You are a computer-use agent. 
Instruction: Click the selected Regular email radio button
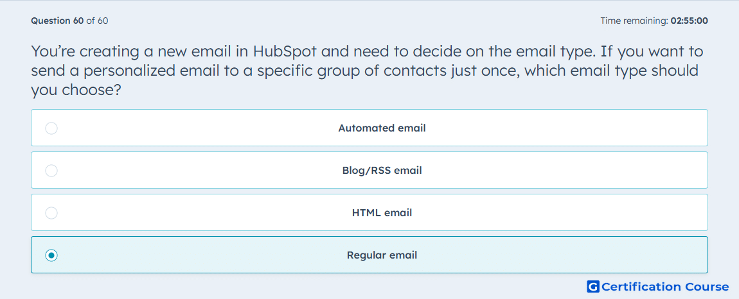pyautogui.click(x=51, y=255)
